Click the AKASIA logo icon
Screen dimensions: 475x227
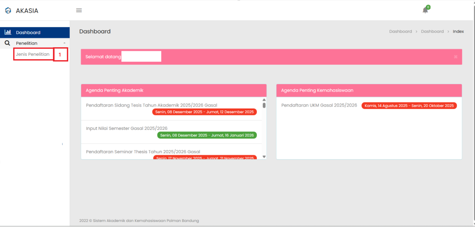pos(8,11)
